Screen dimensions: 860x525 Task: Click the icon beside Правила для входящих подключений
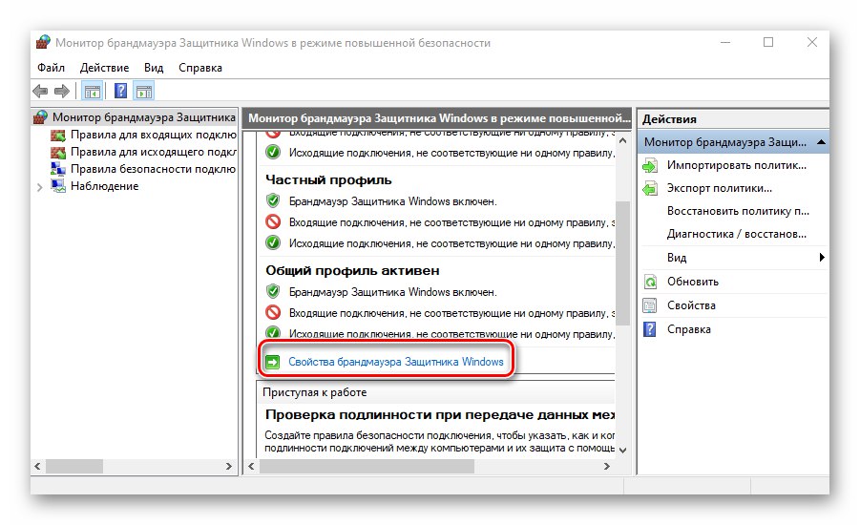click(x=57, y=135)
